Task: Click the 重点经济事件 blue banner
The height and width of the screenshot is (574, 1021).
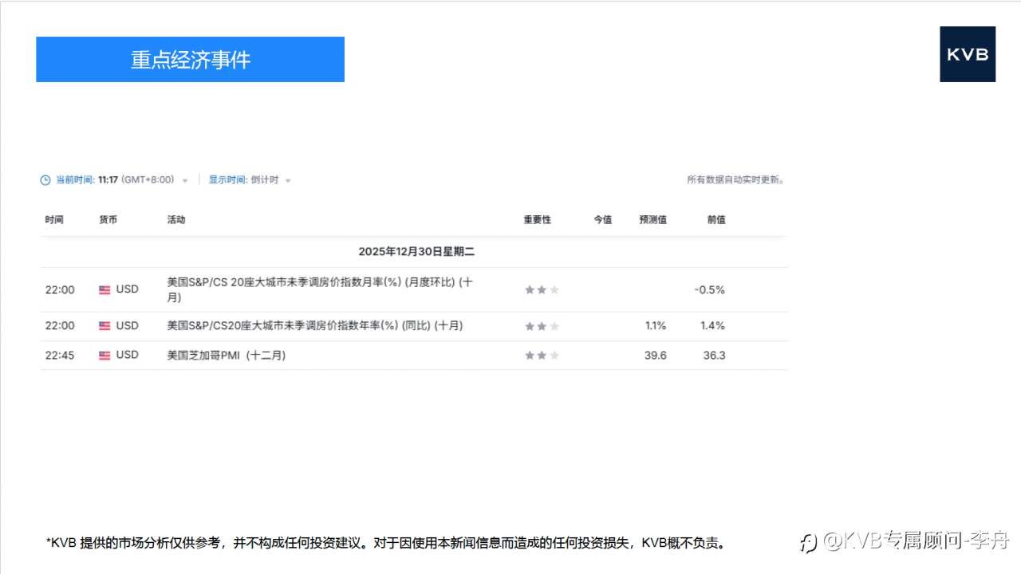Action: (x=190, y=59)
